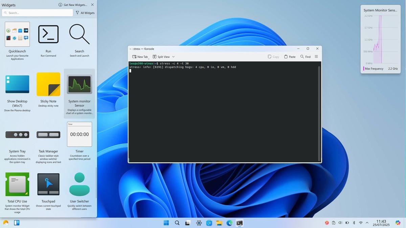
Task: Select the Sticky Note widget
Action: (x=48, y=84)
